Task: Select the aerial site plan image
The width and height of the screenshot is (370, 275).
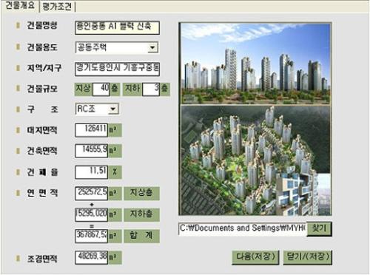Action: pyautogui.click(x=255, y=160)
